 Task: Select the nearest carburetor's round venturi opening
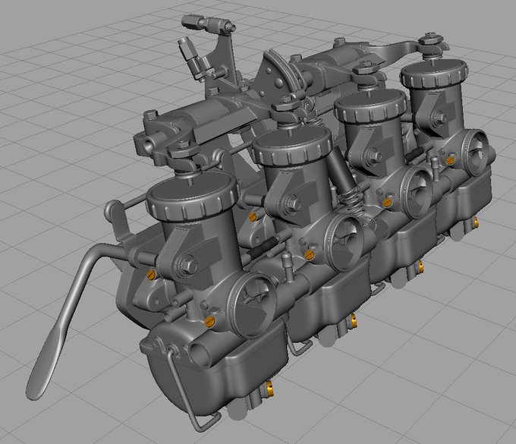pos(254,305)
